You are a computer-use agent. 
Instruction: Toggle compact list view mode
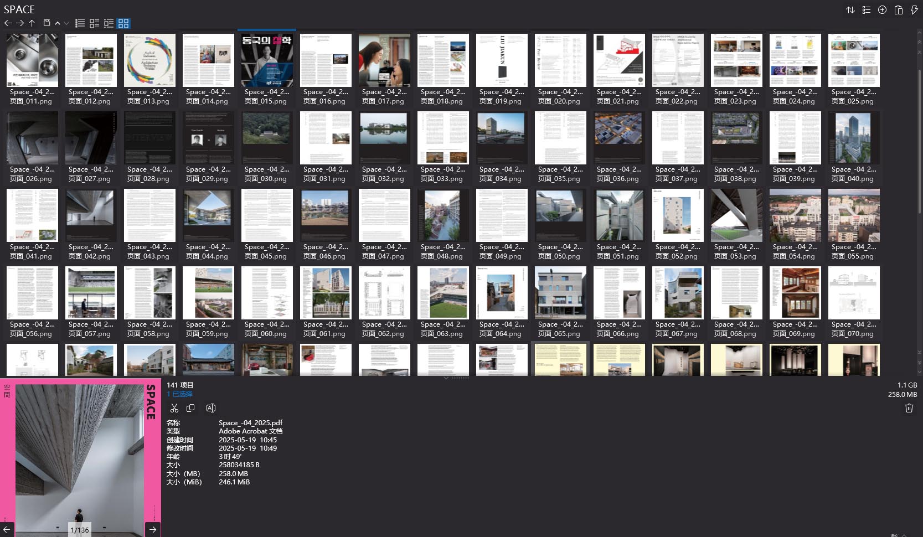(109, 23)
